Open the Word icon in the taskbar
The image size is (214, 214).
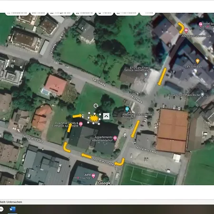tap(12, 209)
